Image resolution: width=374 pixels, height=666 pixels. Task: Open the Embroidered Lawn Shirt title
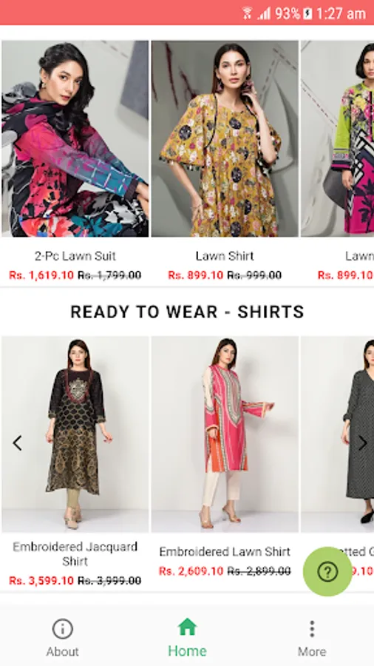coord(224,552)
